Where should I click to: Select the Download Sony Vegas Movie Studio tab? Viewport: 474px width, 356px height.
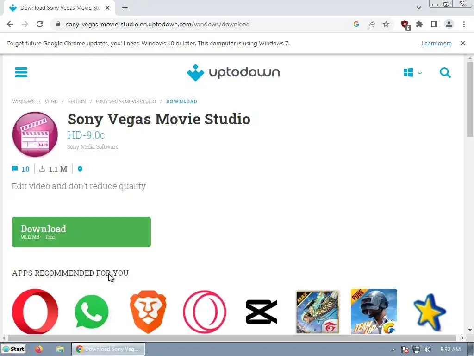point(59,8)
